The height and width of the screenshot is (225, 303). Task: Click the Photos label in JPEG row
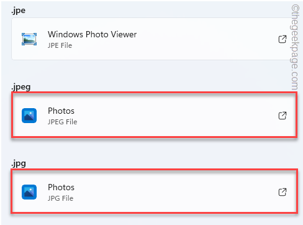point(61,111)
